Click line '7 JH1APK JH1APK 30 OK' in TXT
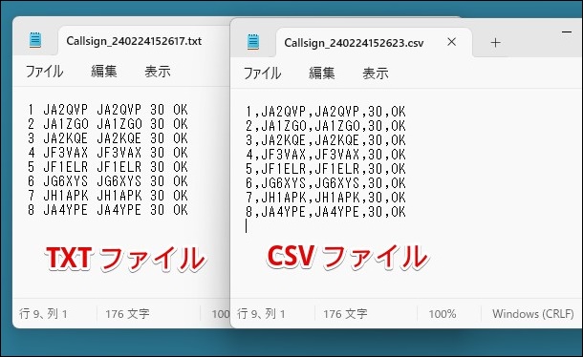 click(108, 196)
